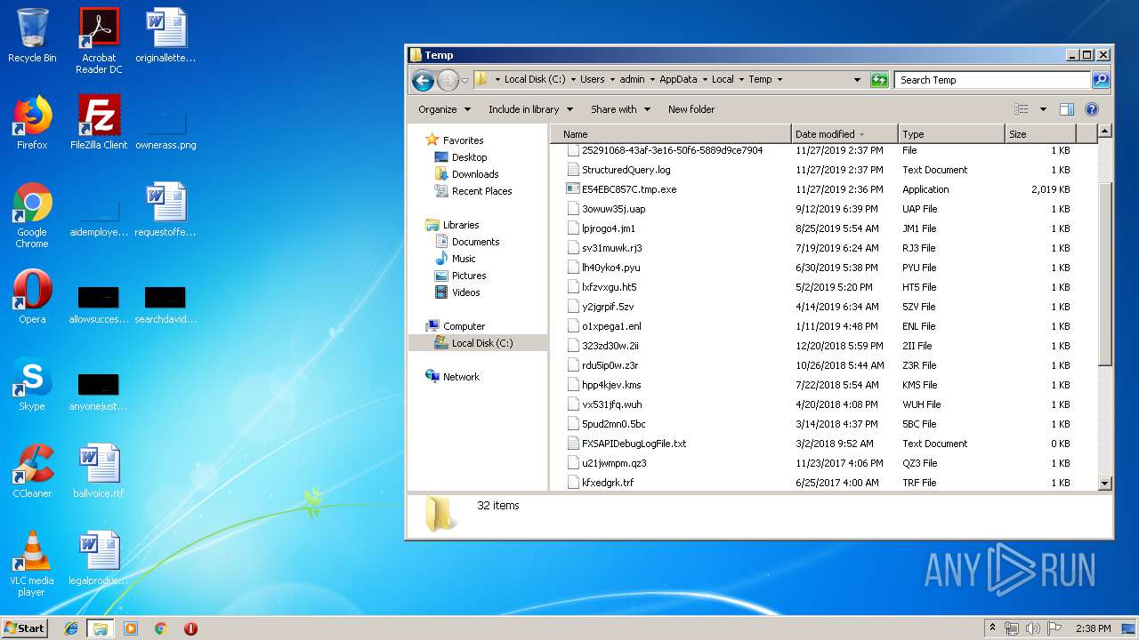Click the search magnifier icon

pyautogui.click(x=1101, y=80)
